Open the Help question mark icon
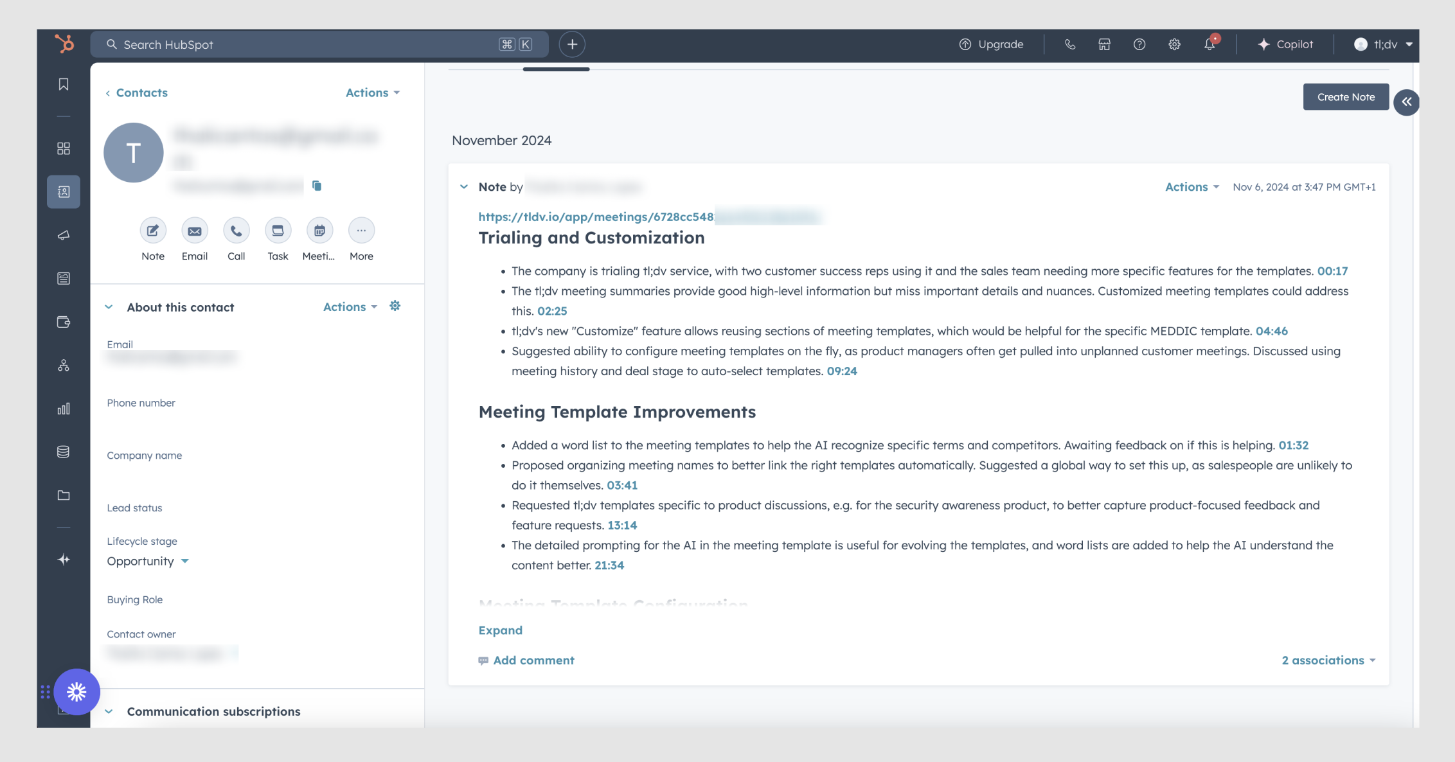Screen dimensions: 1455x762 (1139, 44)
